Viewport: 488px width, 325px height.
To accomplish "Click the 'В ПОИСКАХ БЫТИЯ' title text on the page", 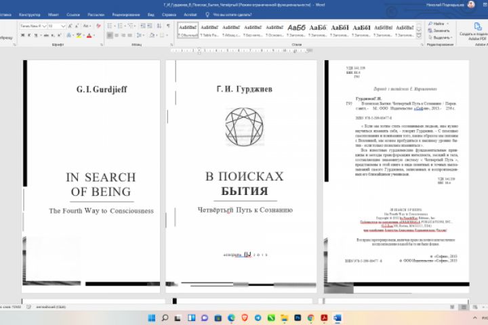I will pos(244,183).
